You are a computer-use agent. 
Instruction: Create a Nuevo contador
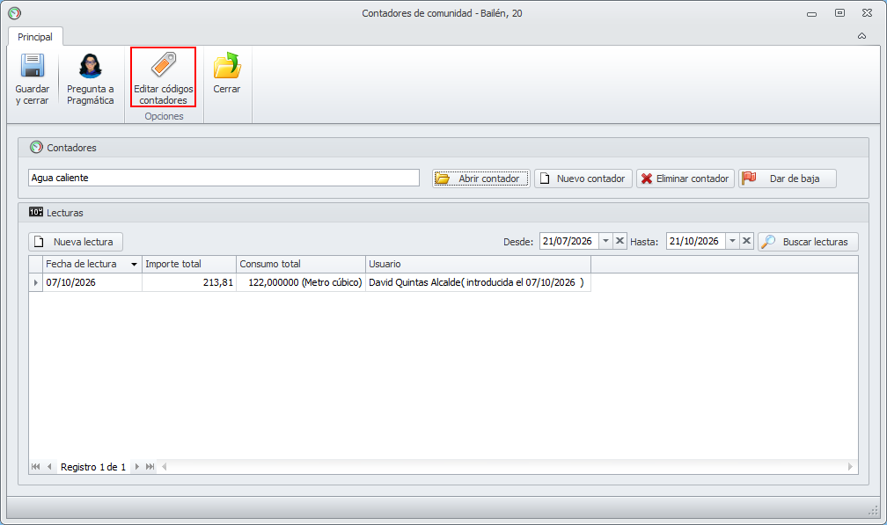pos(583,179)
